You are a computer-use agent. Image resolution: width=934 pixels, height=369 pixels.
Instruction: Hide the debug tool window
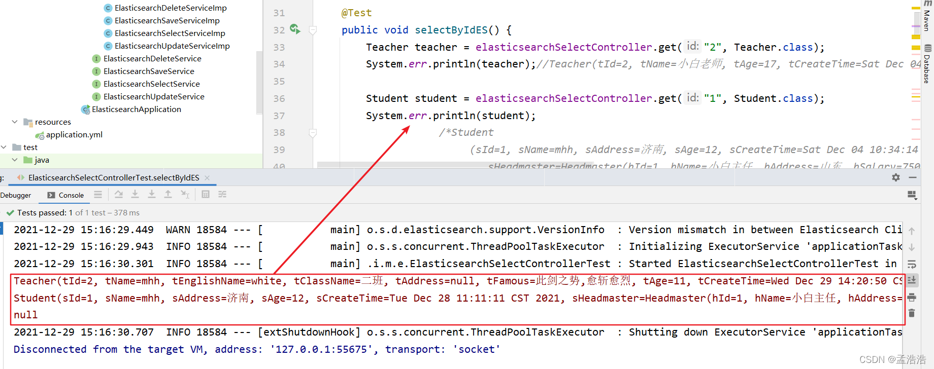click(x=912, y=177)
